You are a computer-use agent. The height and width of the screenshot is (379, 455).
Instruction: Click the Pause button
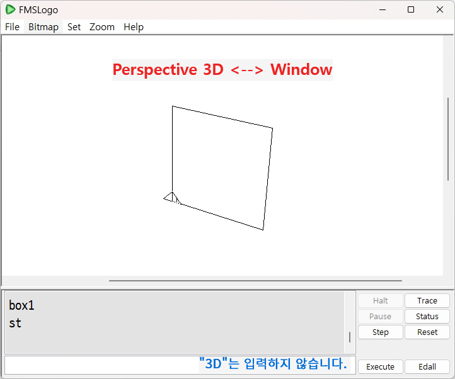point(381,317)
